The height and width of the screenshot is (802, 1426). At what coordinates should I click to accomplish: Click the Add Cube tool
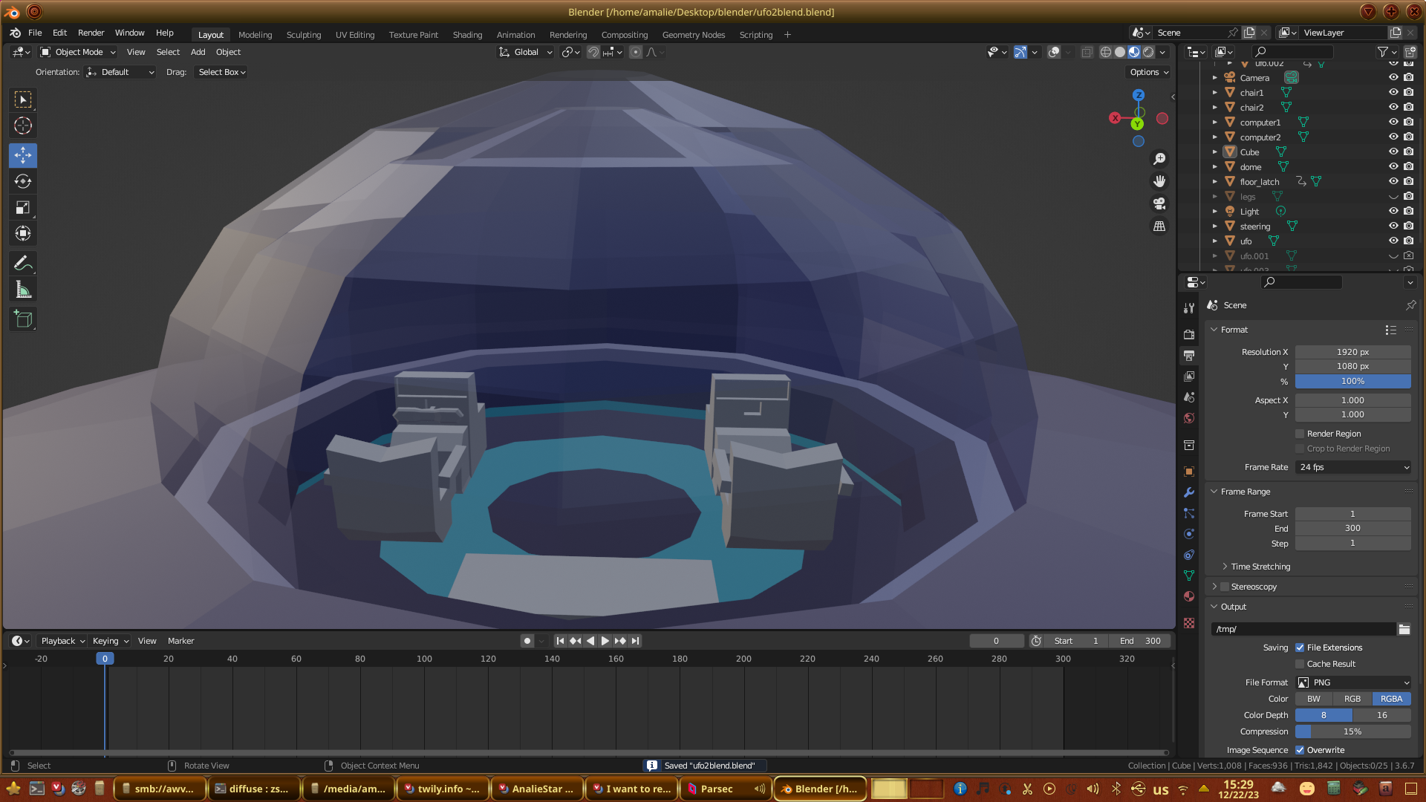pos(23,319)
